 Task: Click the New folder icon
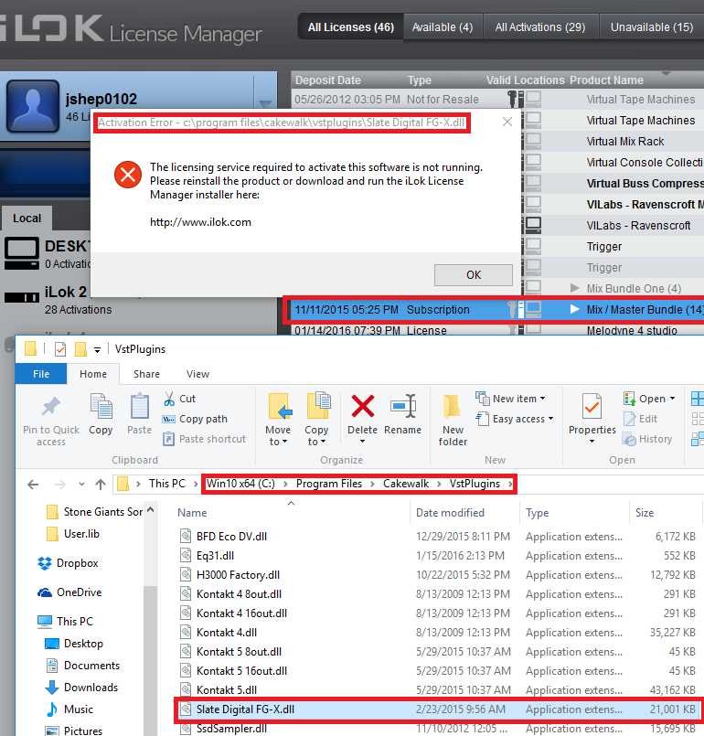453,407
